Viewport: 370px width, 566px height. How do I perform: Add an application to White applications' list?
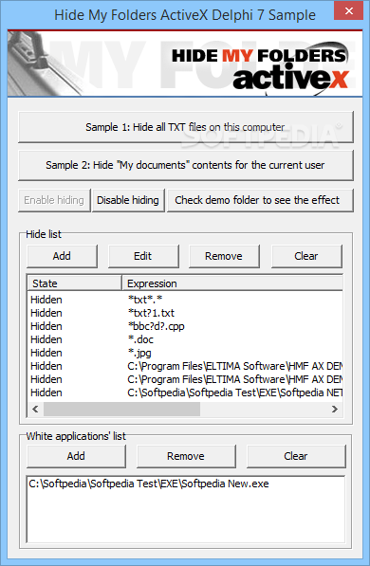pyautogui.click(x=76, y=456)
